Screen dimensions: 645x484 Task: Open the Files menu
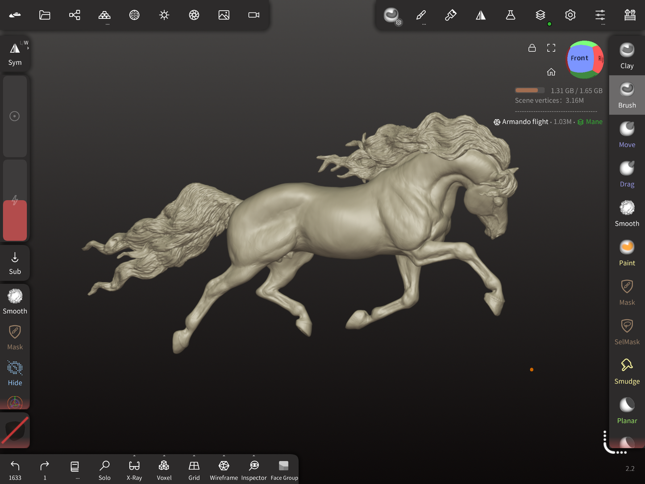[x=45, y=15]
